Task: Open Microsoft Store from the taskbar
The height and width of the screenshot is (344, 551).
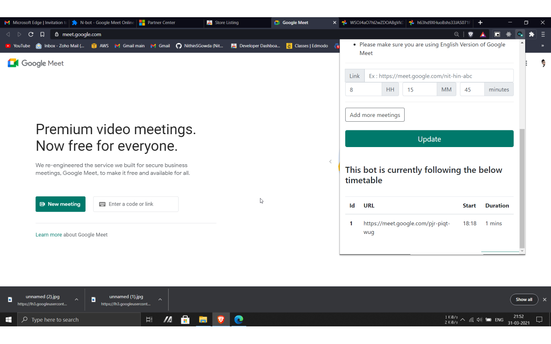Action: pos(185,319)
